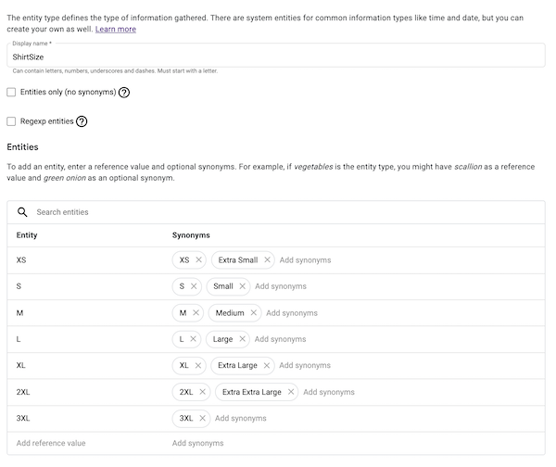Toggle the Regexp entities checkbox
556x467 pixels.
[11, 121]
